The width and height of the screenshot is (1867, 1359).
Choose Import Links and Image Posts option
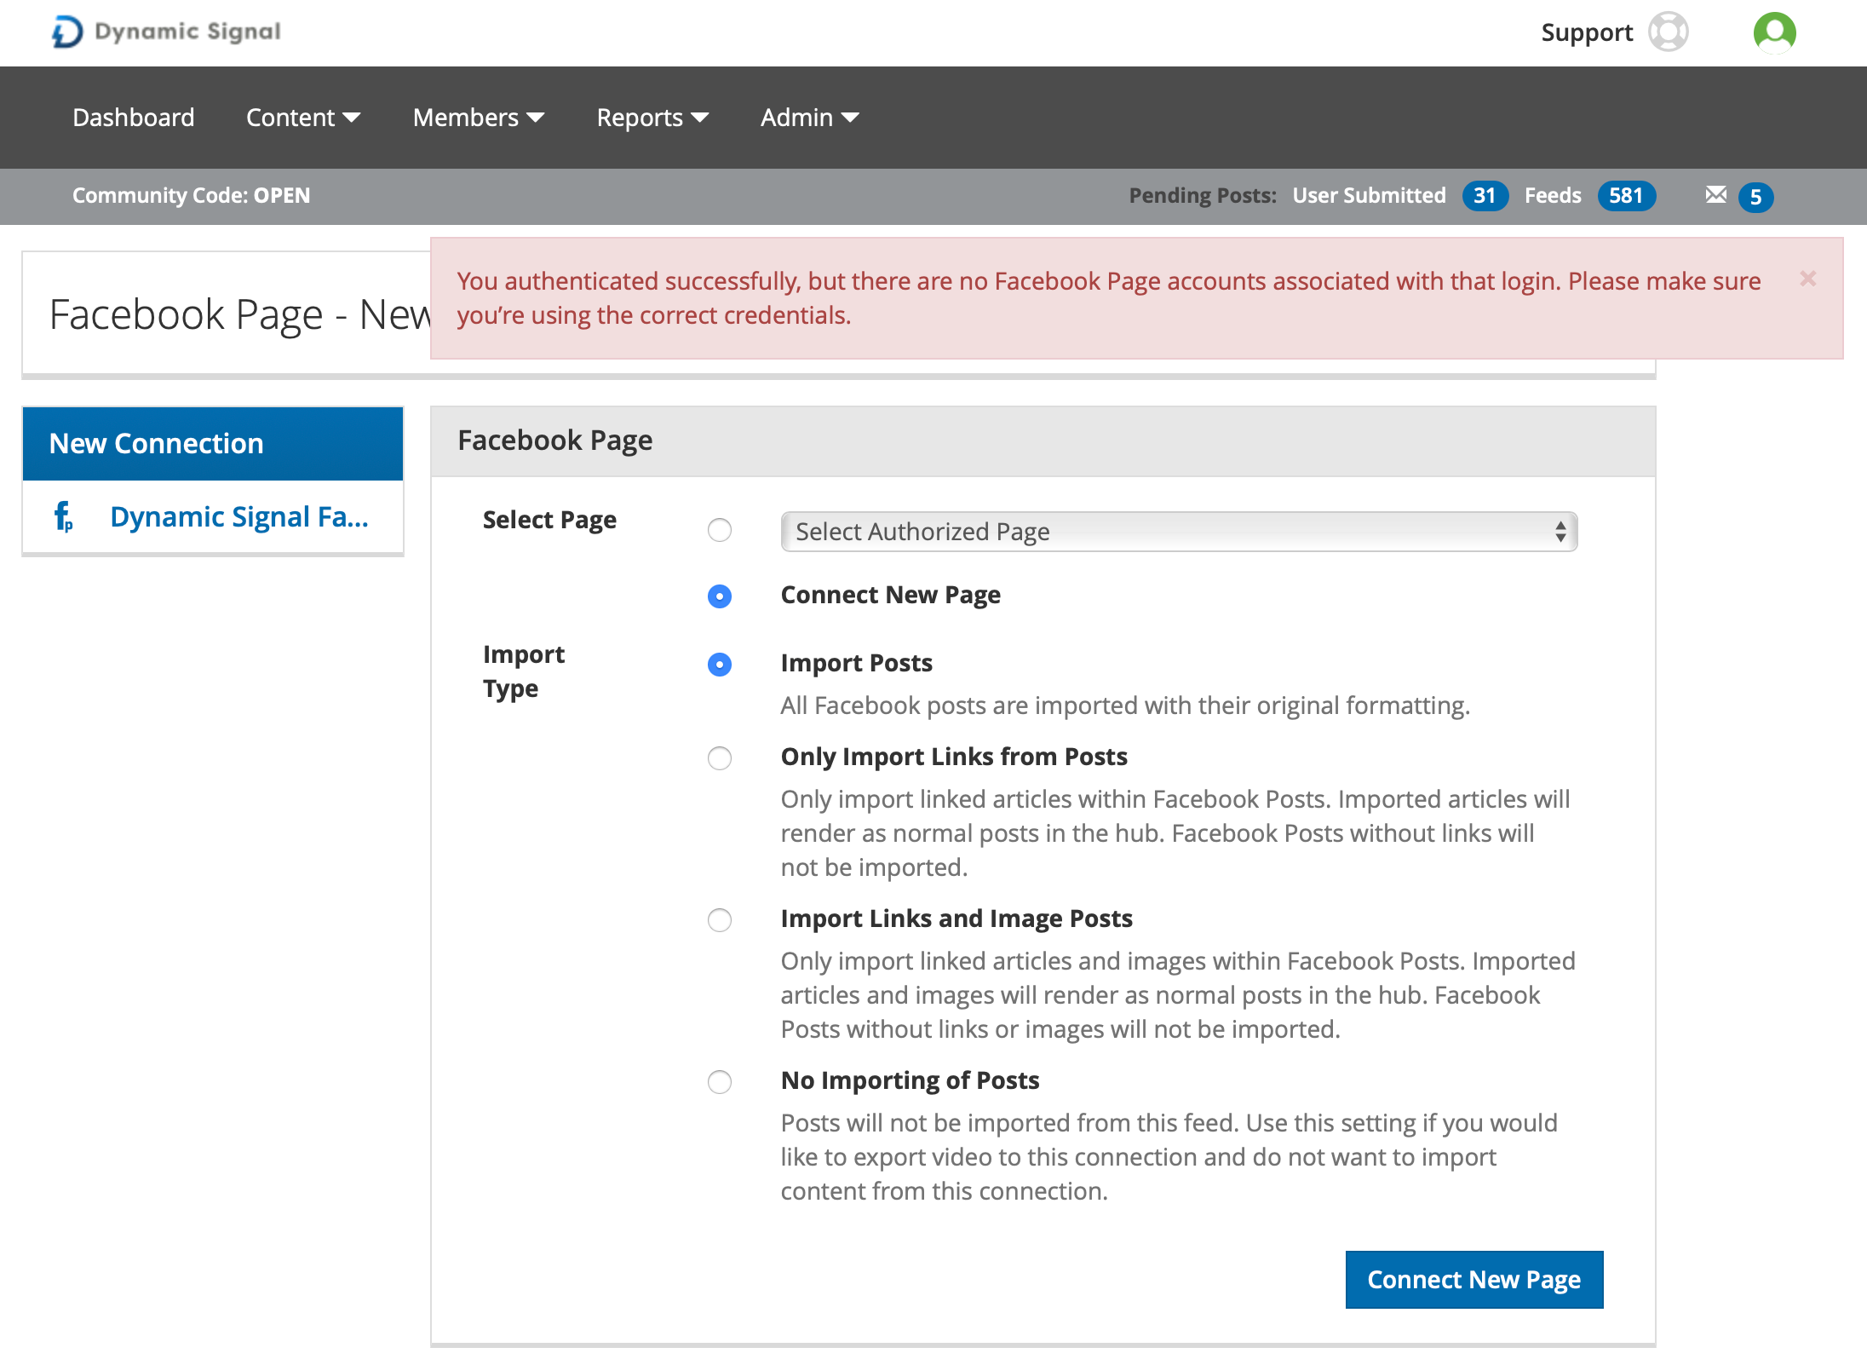(720, 920)
